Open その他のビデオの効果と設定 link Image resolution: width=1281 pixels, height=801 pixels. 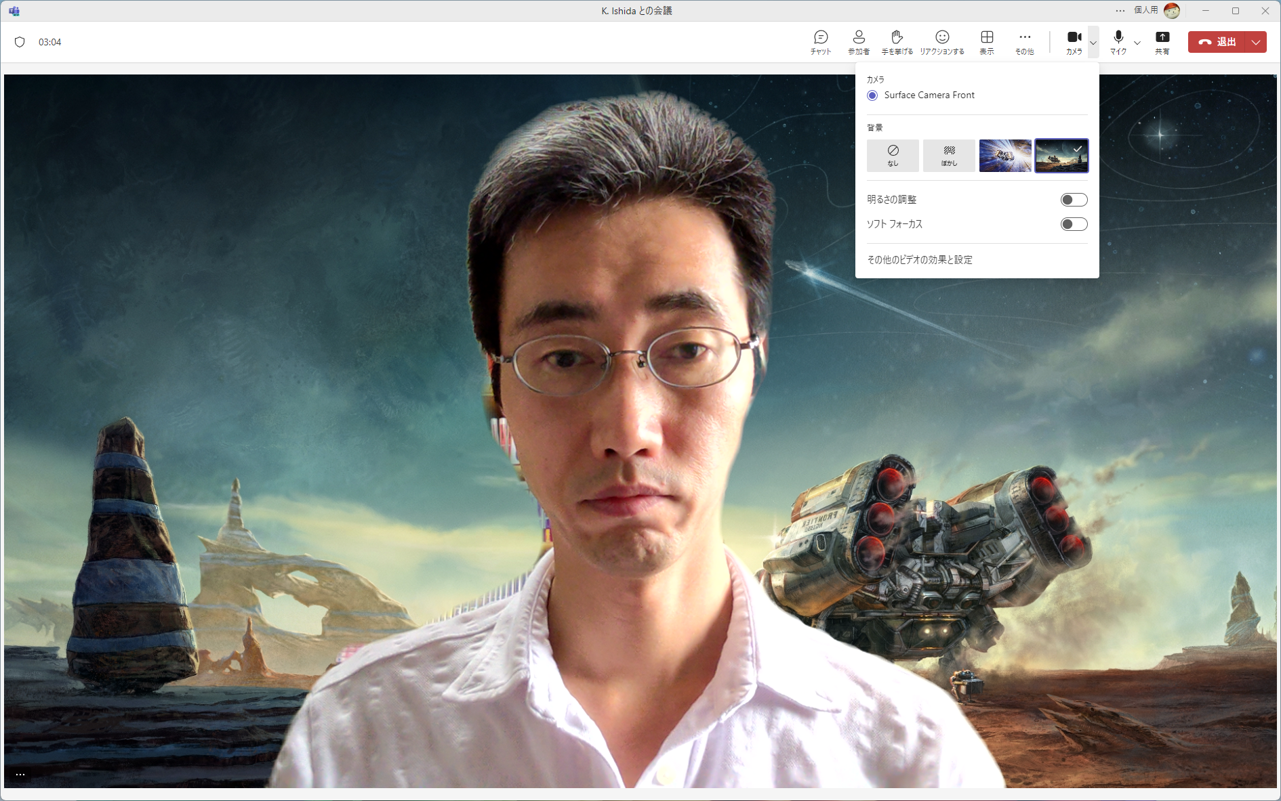[920, 260]
